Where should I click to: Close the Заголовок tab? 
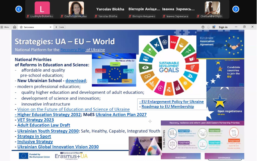50,27
